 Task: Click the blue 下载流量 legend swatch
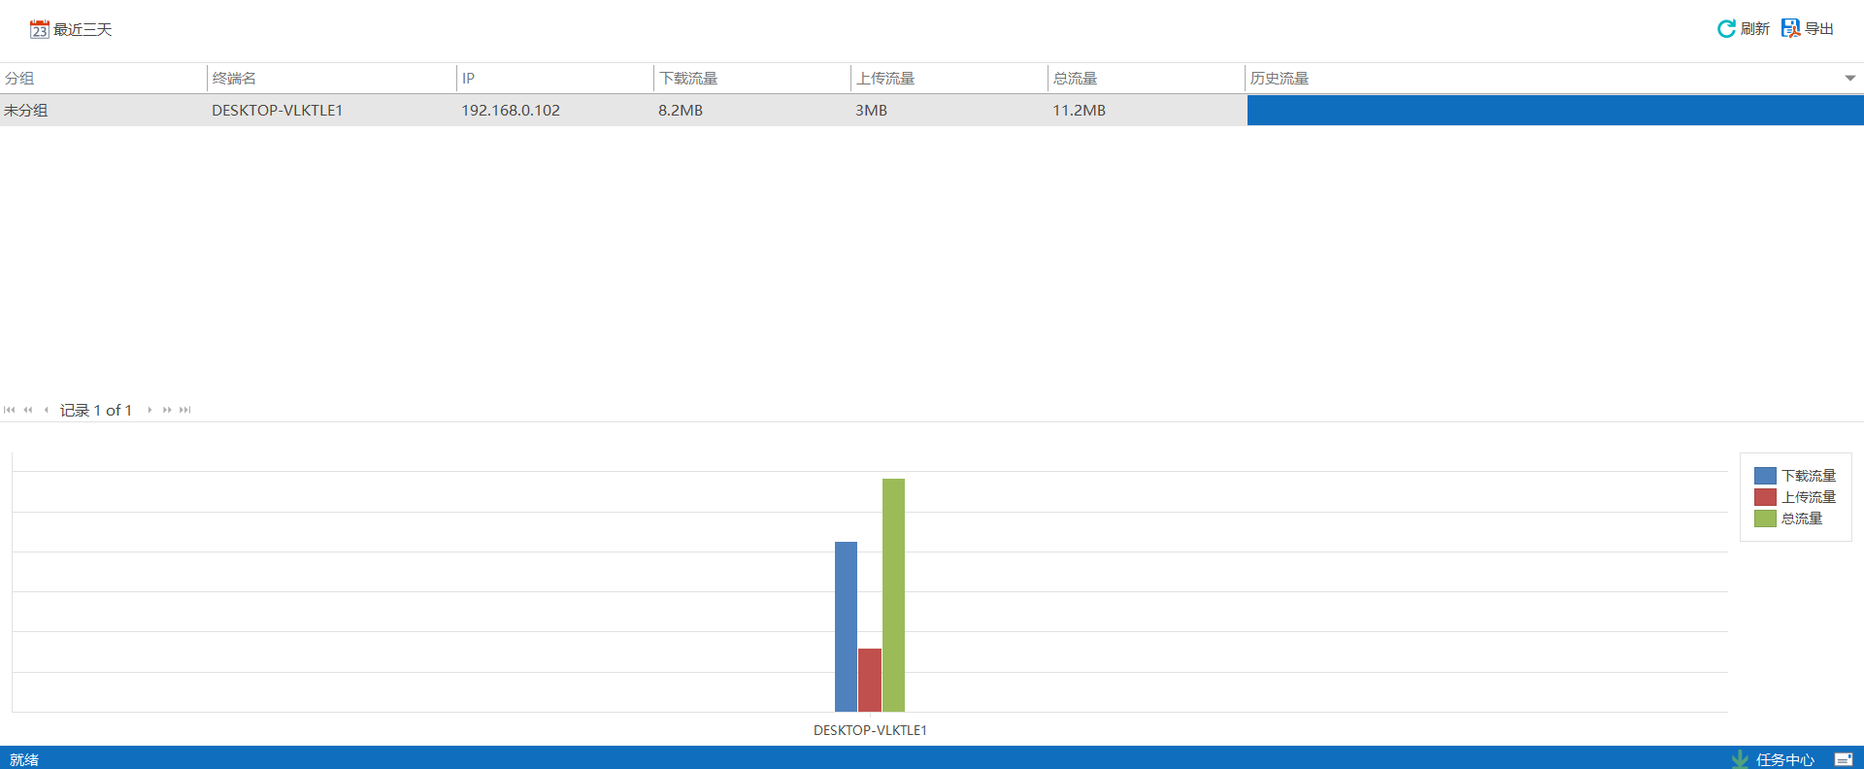coord(1765,476)
